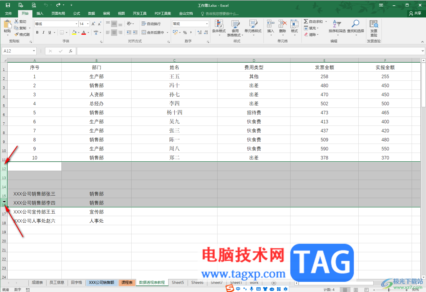
Task: Open AutoSum (自动求和) options arrow
Action: [x=326, y=22]
